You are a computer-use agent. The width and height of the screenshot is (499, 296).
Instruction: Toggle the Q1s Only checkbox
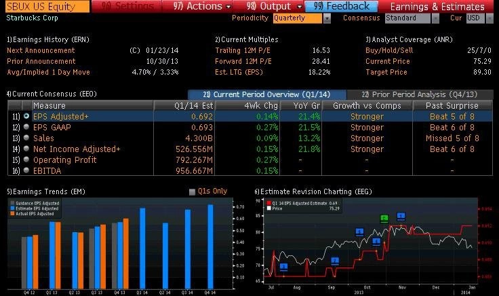click(192, 192)
